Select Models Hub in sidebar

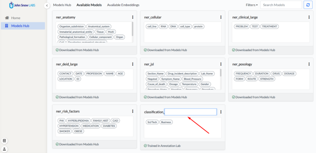point(23,26)
